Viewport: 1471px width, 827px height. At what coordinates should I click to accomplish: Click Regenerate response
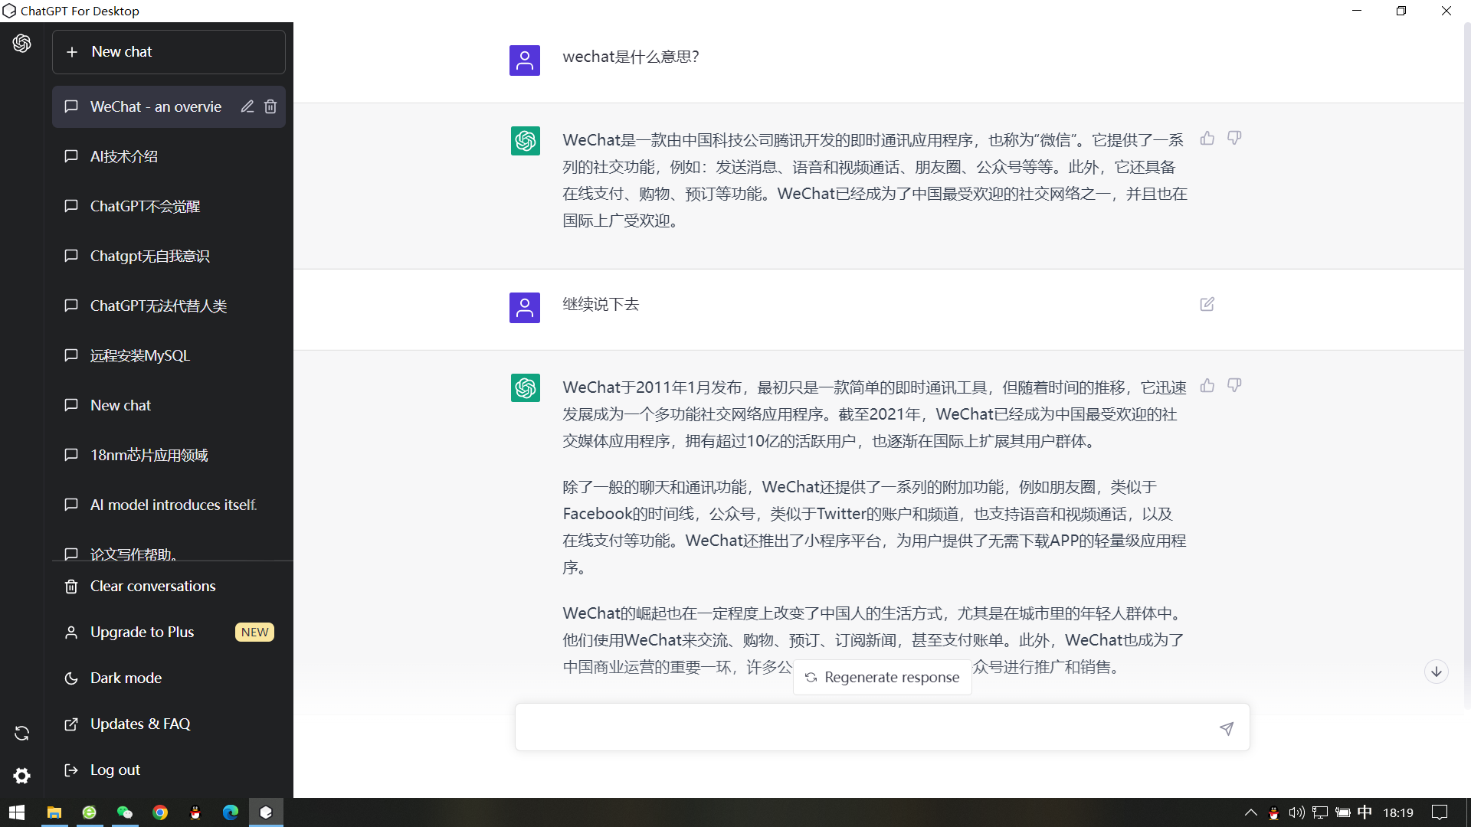click(882, 677)
